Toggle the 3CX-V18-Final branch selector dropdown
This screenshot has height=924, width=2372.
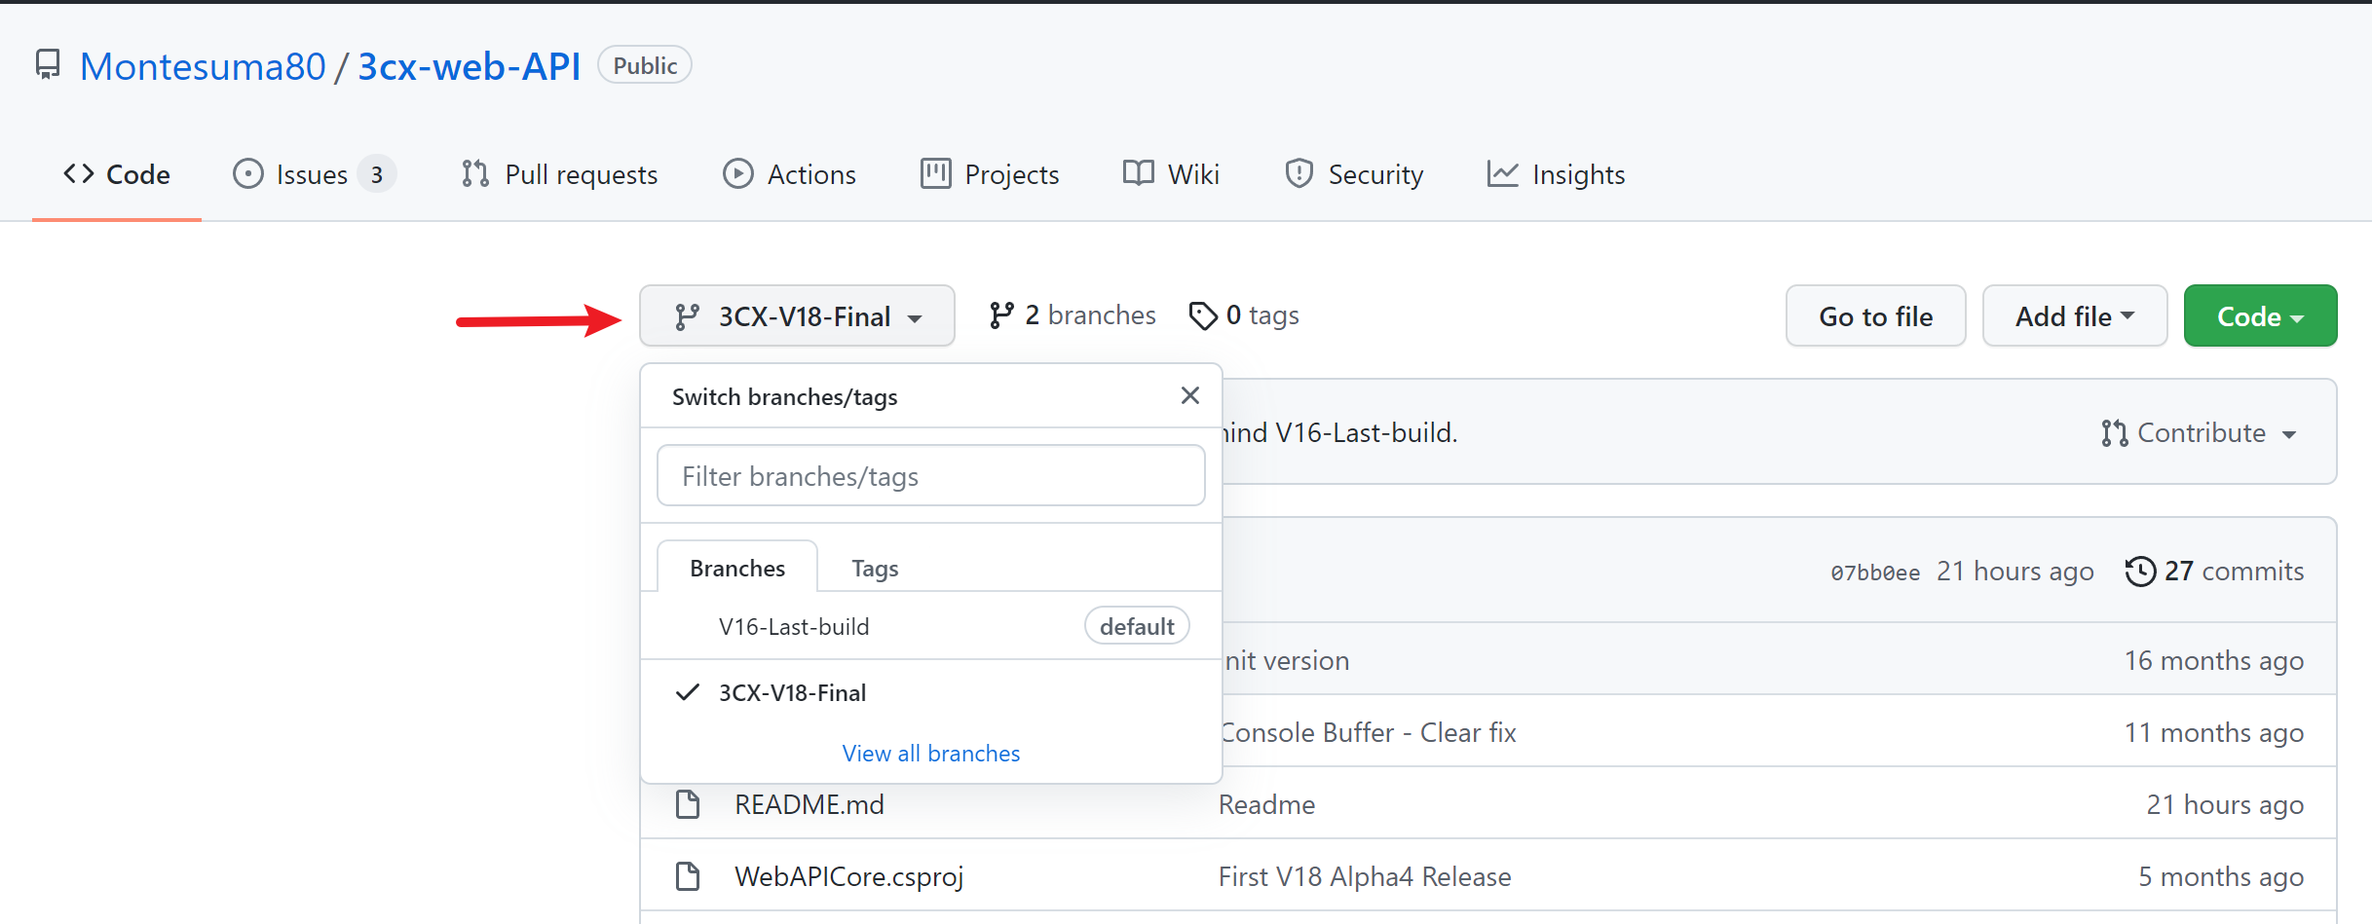pyautogui.click(x=797, y=316)
